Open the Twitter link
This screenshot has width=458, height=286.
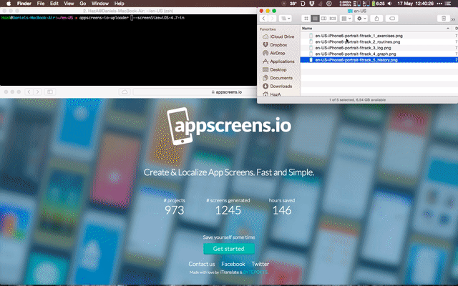coord(260,264)
